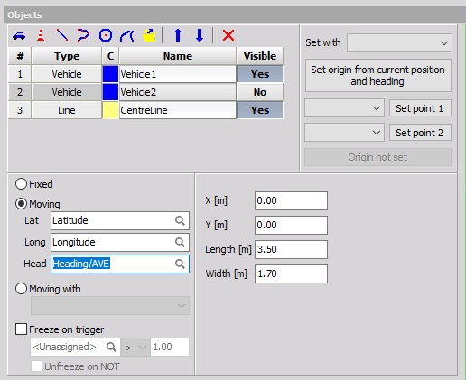Add a path object using curved arrow icon

pyautogui.click(x=83, y=35)
